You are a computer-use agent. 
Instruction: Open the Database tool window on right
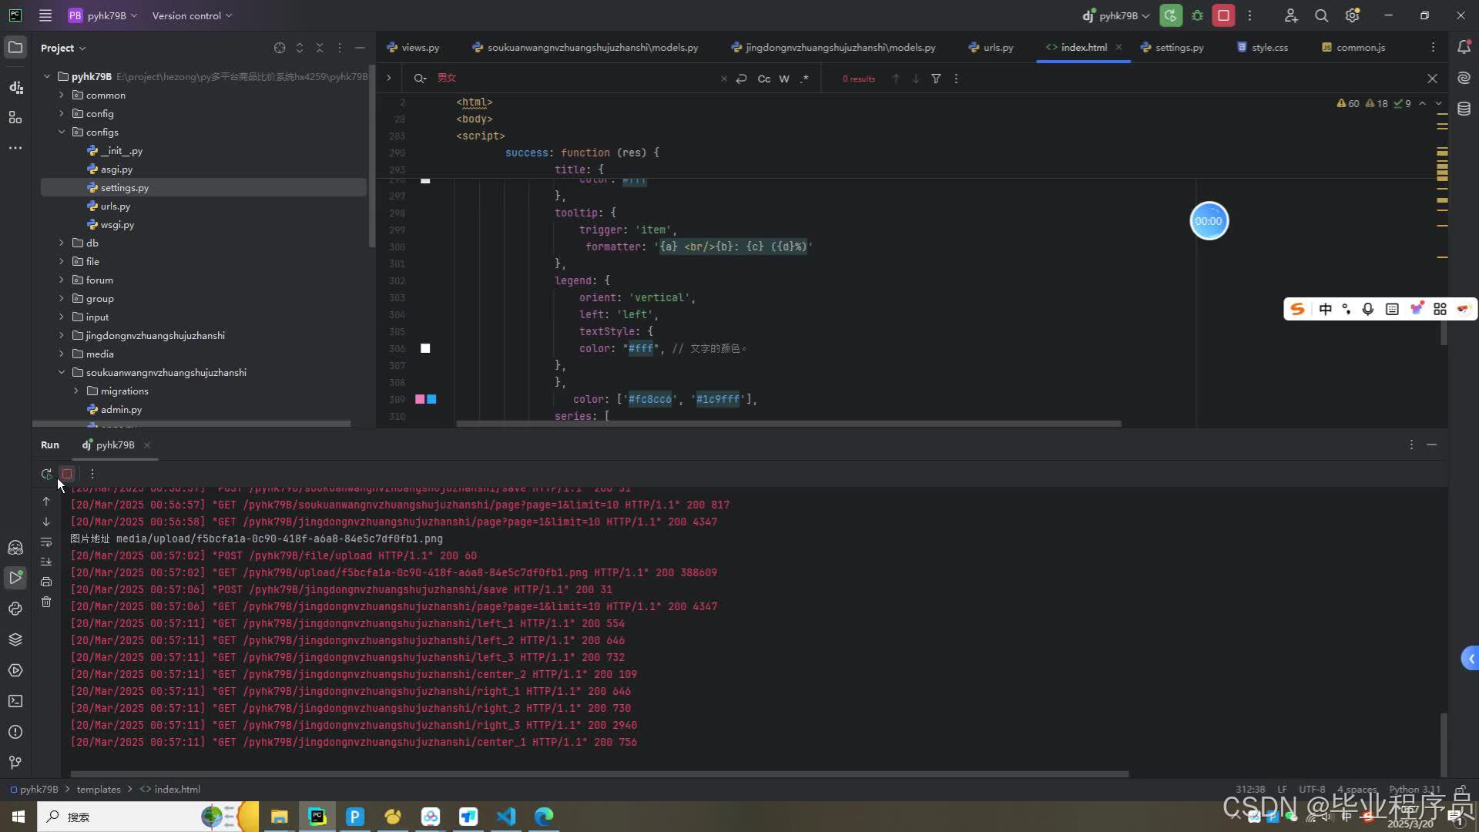pos(1464,109)
